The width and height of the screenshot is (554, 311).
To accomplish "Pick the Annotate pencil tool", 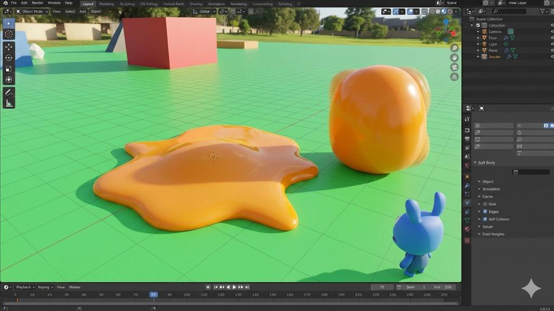I will tap(9, 92).
